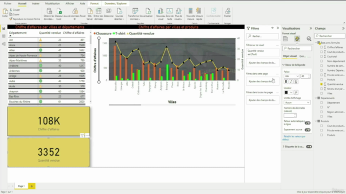The image size is (346, 194).
Task: Click Nouvelle mesure icon
Action: click(190, 11)
